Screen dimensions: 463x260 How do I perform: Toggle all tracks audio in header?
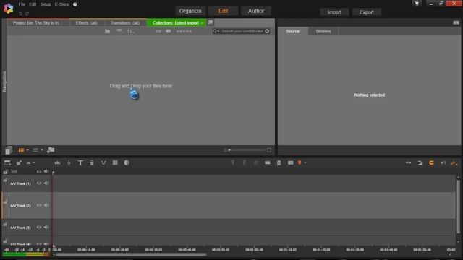[46, 172]
